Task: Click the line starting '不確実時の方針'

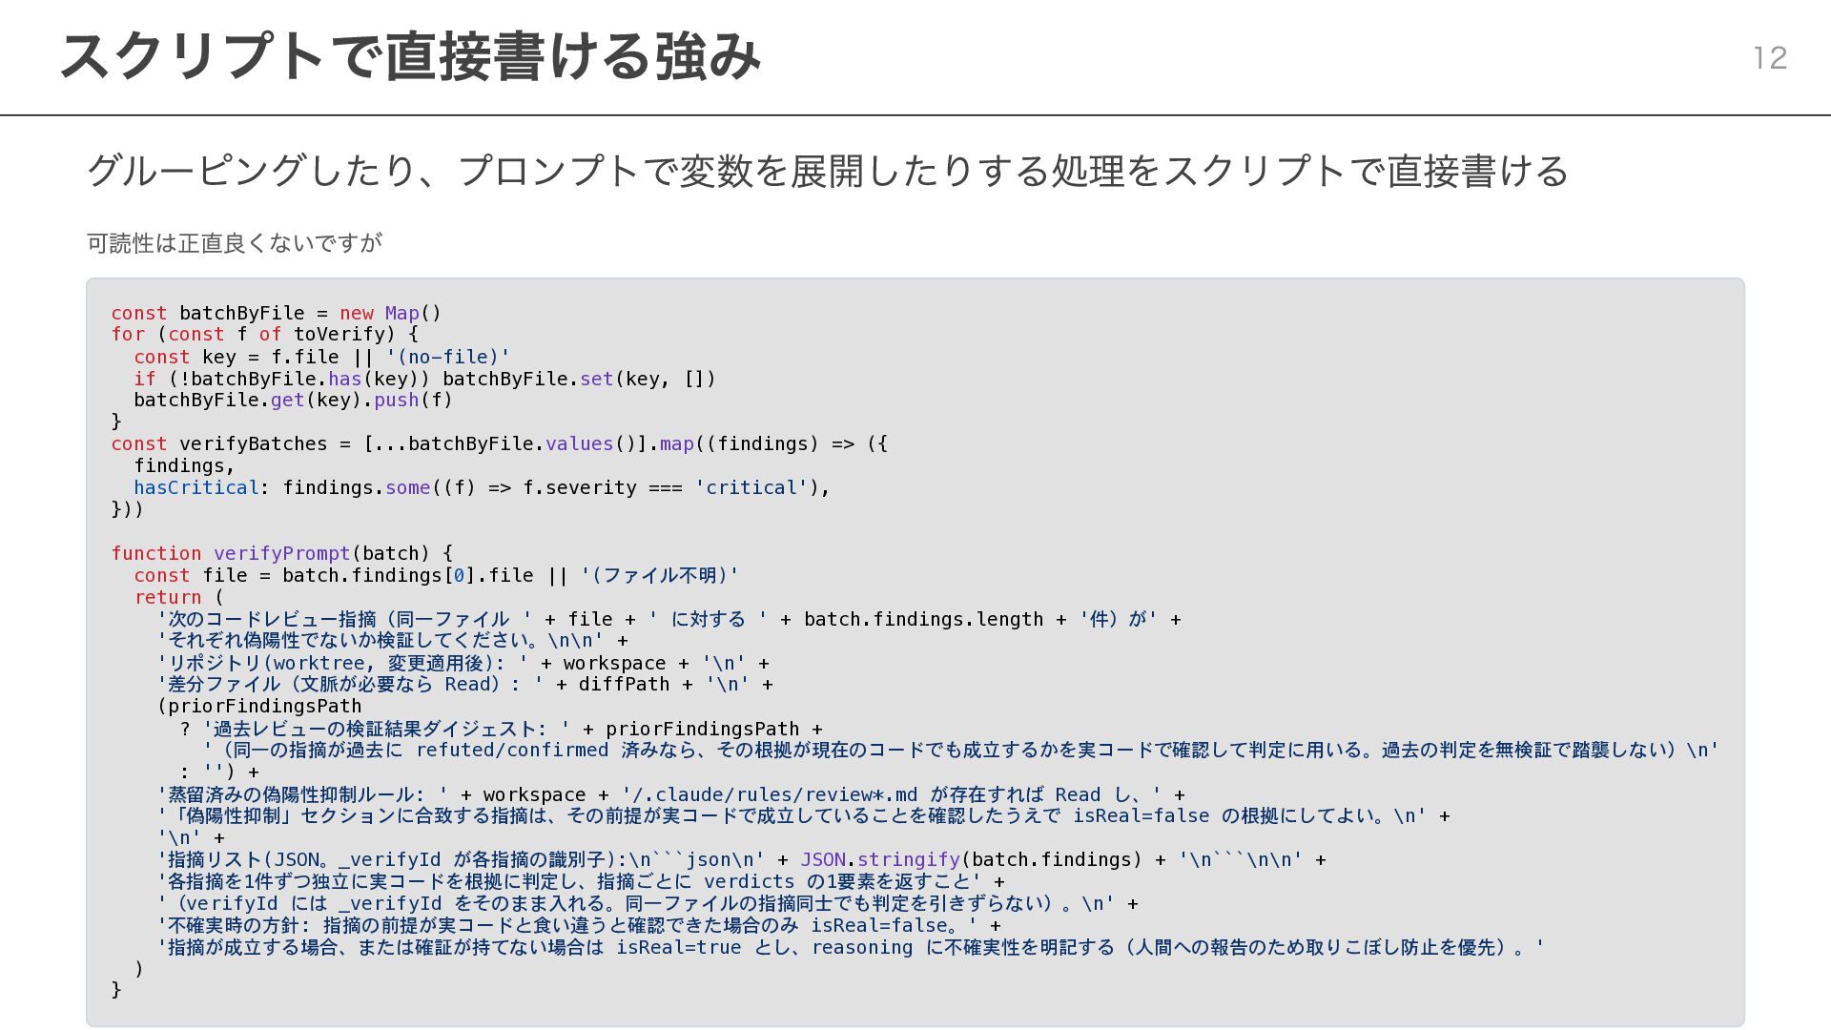Action: coord(579,926)
